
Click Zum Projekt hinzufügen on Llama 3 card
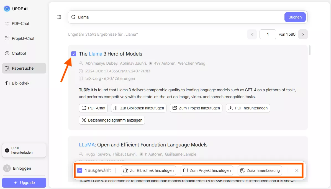196,108
